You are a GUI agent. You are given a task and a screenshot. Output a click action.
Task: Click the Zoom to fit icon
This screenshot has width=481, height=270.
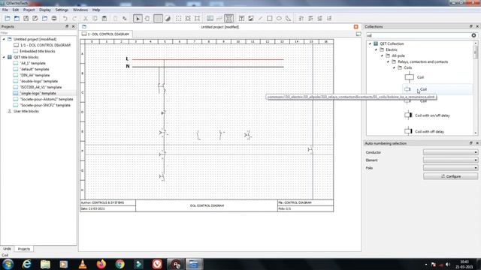click(197, 18)
